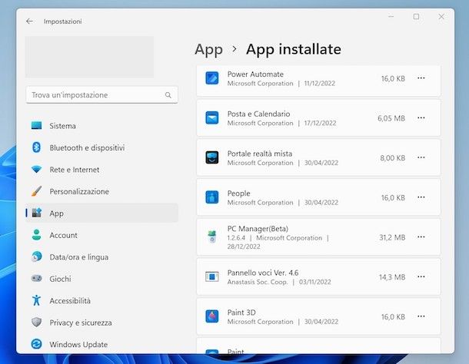Open the three-dot menu for Portale realtà mista
The height and width of the screenshot is (364, 469).
pyautogui.click(x=421, y=157)
